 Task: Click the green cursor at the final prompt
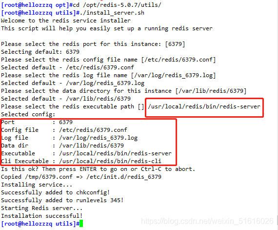coord(81,224)
